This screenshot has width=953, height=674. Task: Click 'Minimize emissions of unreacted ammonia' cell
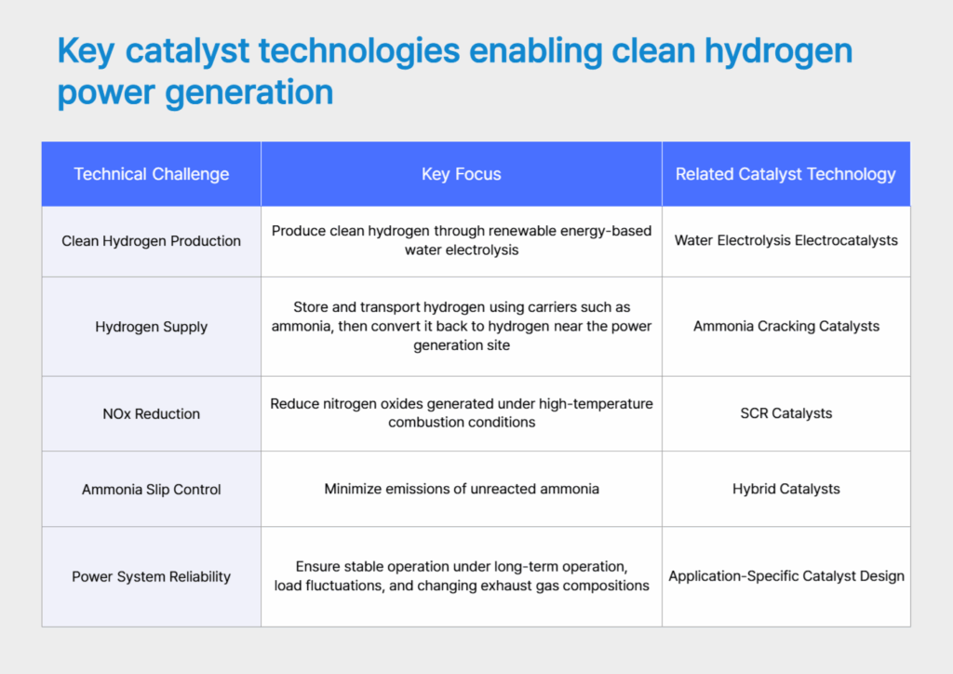tap(462, 490)
